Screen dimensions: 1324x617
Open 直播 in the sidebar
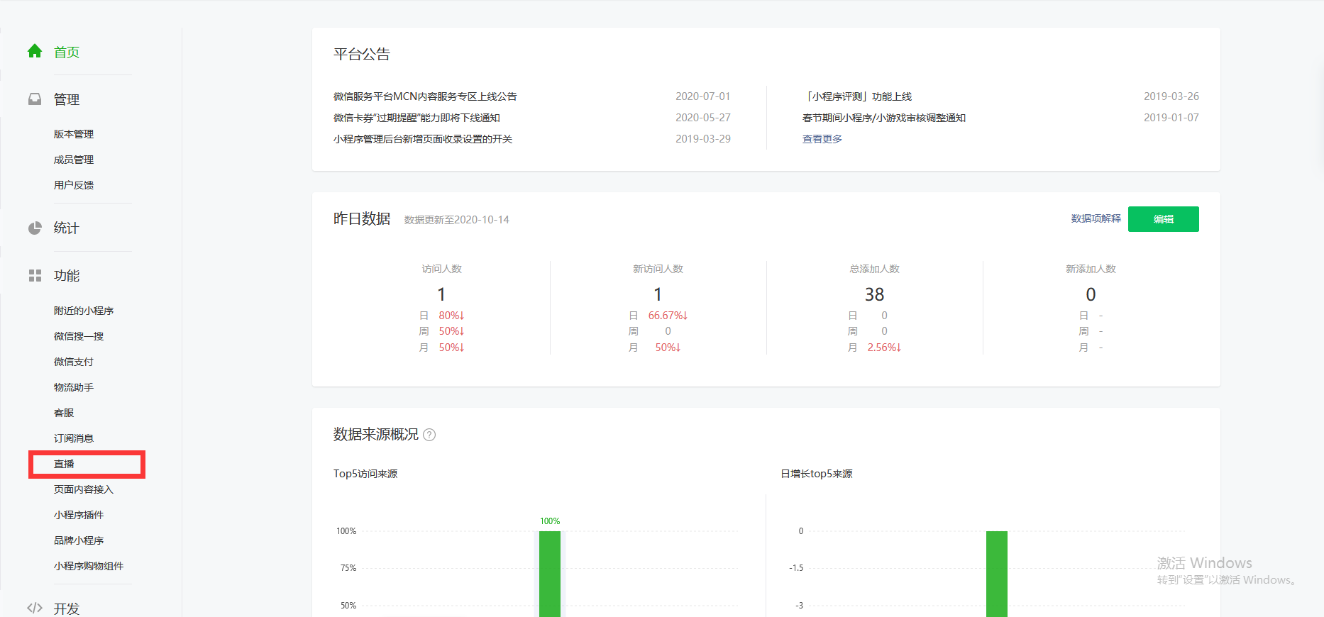(64, 464)
